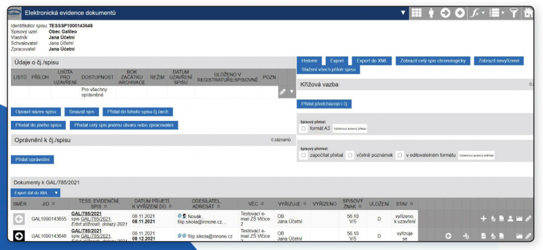
Task: Sort by JID column arrow
Action: coord(54,204)
